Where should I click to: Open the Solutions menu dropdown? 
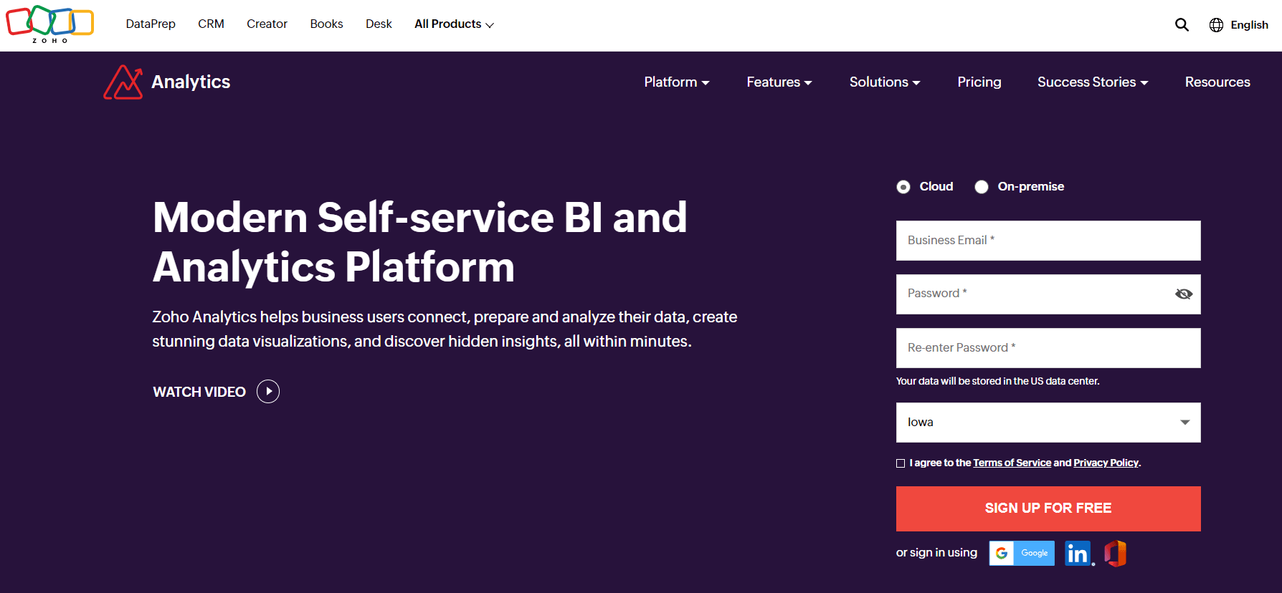click(x=885, y=82)
